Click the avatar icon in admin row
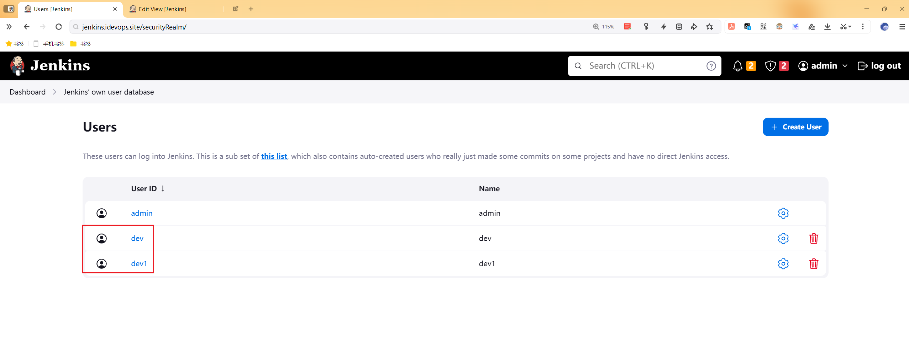Screen dimensions: 909x348 [x=102, y=213]
